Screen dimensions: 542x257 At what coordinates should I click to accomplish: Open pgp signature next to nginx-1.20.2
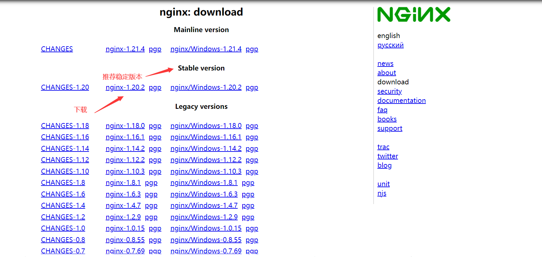pos(155,87)
